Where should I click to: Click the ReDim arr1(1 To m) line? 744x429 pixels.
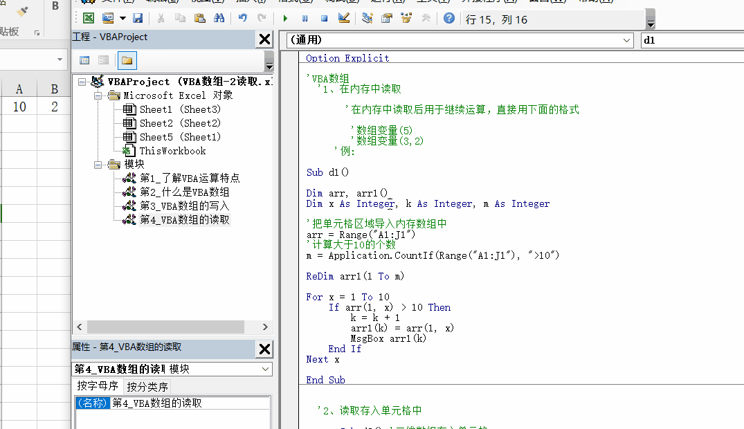[x=355, y=276]
